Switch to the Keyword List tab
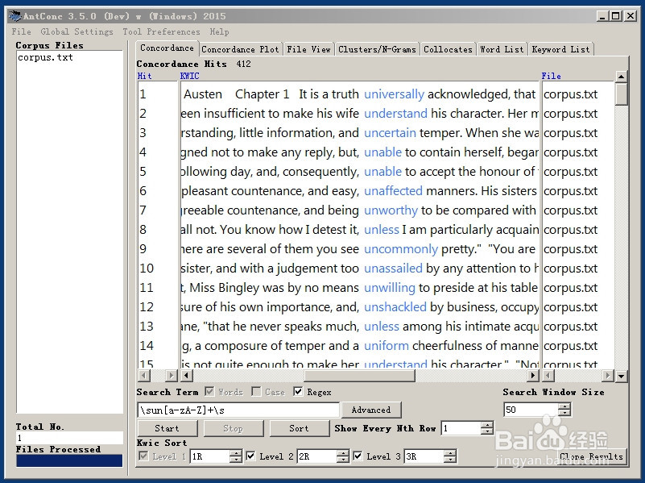 (x=560, y=49)
